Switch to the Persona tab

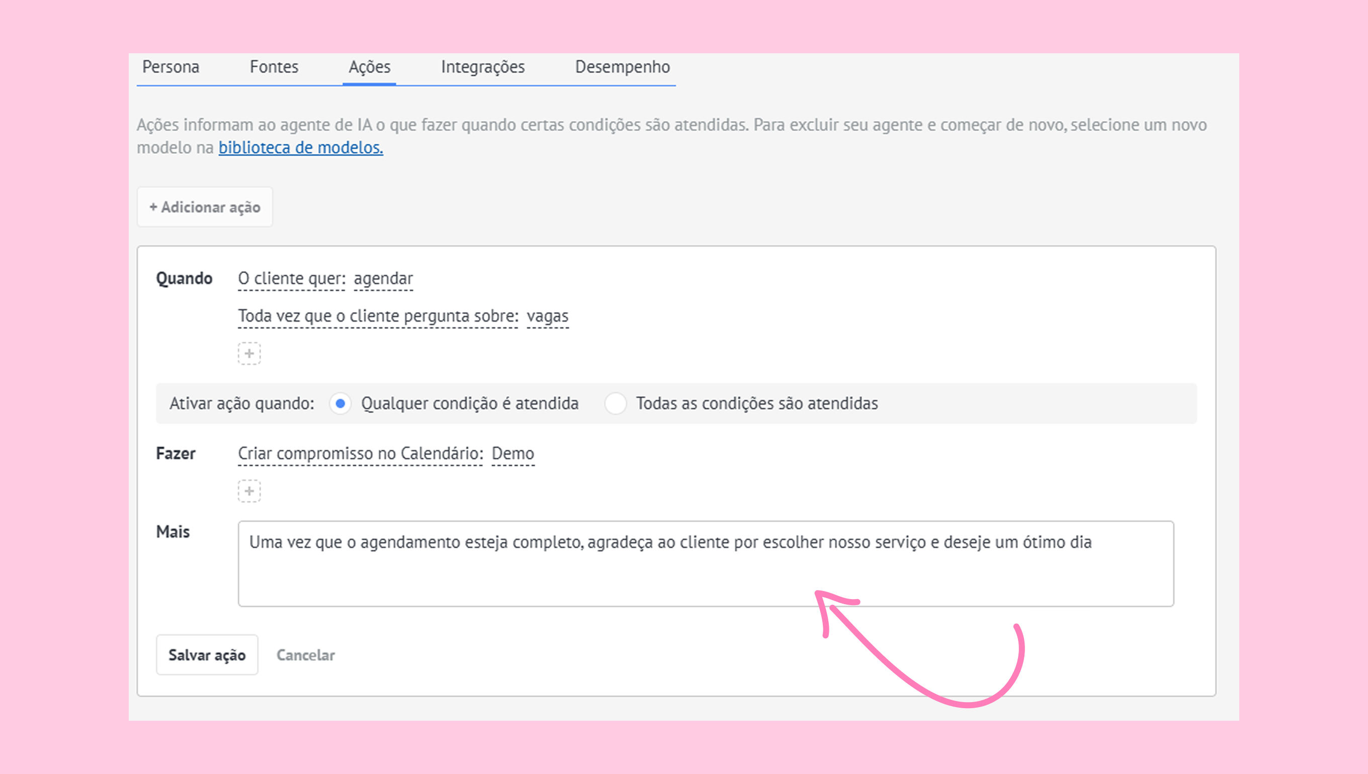170,67
